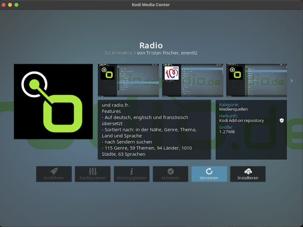Click the "- nach Sendern suchen" line
Viewport: 303px width, 227px height.
pyautogui.click(x=127, y=142)
